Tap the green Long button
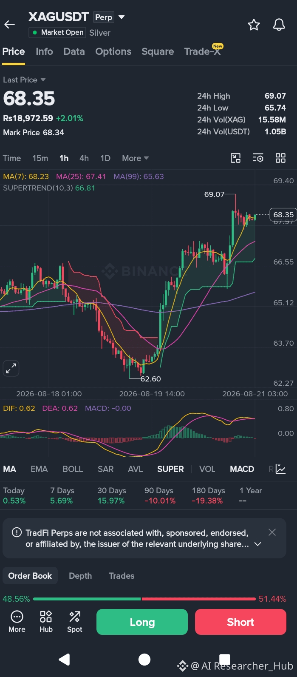Screen dimensions: 297x677 click(x=142, y=622)
